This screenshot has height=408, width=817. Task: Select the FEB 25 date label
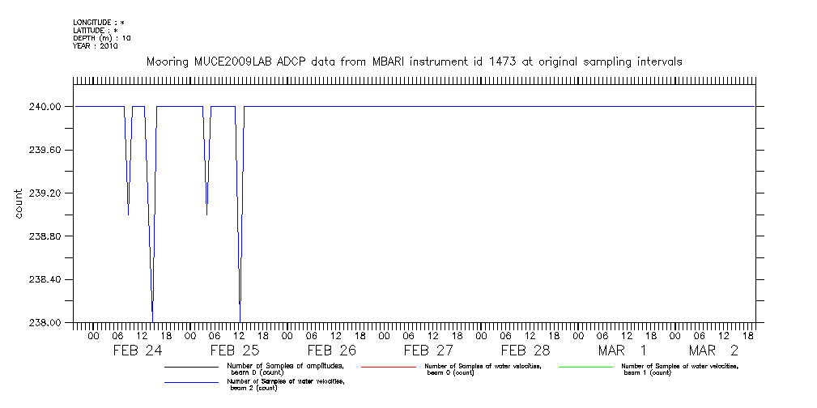coord(234,351)
